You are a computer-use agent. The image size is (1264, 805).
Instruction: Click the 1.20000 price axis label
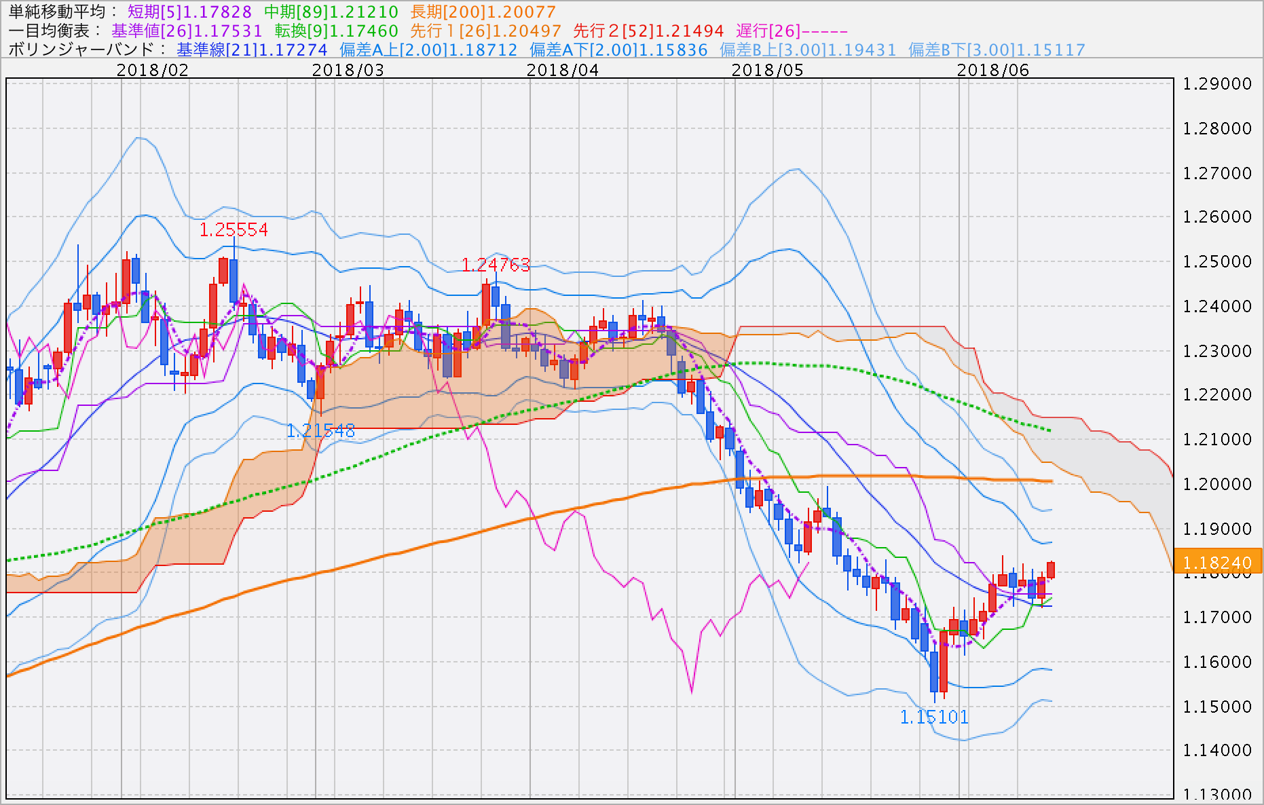(1217, 484)
